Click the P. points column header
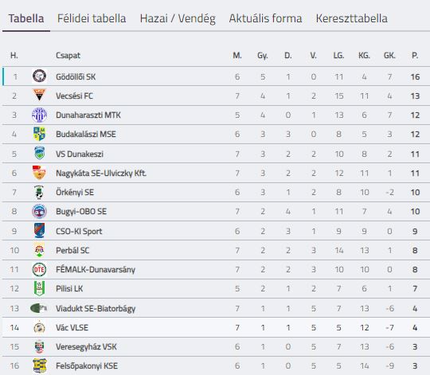Screen dimensions: 430x375 pos(415,56)
